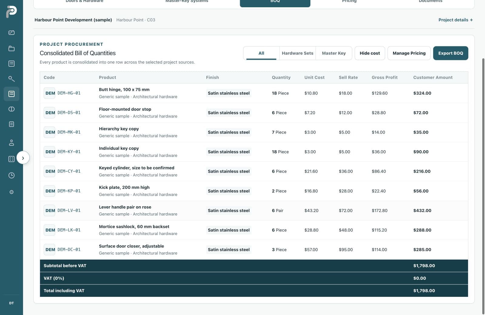485x315 pixels.
Task: Click the Subtotal before VAT row label
Action: tap(65, 266)
